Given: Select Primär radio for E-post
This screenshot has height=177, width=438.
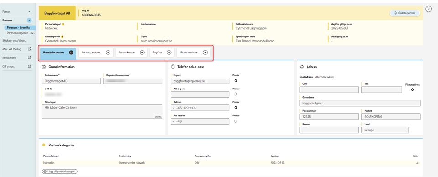Looking at the screenshot, I should point(236,81).
